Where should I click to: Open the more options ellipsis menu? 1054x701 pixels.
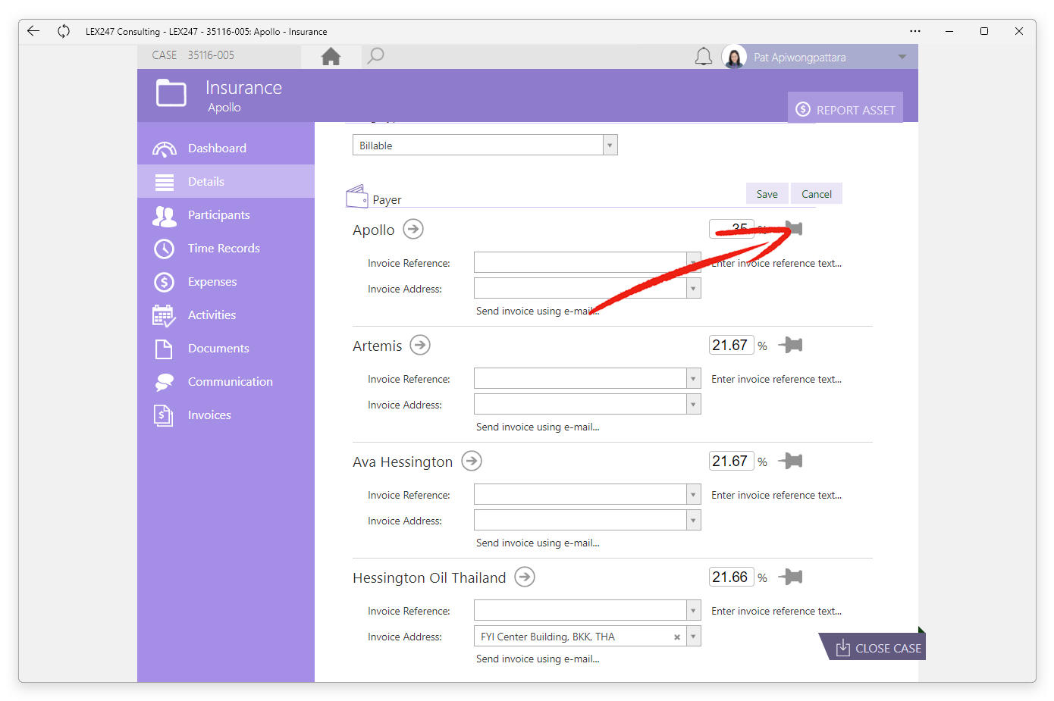(x=915, y=31)
